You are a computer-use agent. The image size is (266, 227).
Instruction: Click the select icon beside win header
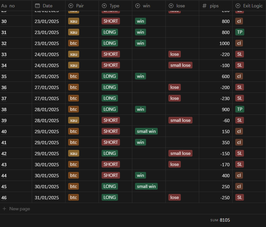click(137, 6)
